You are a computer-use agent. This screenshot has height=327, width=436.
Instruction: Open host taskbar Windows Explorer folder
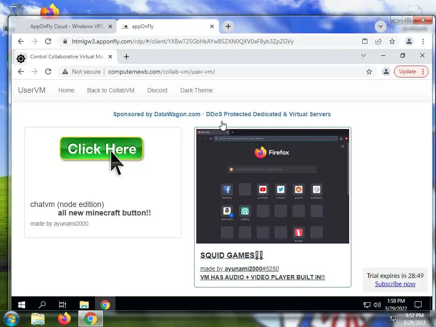point(38,319)
